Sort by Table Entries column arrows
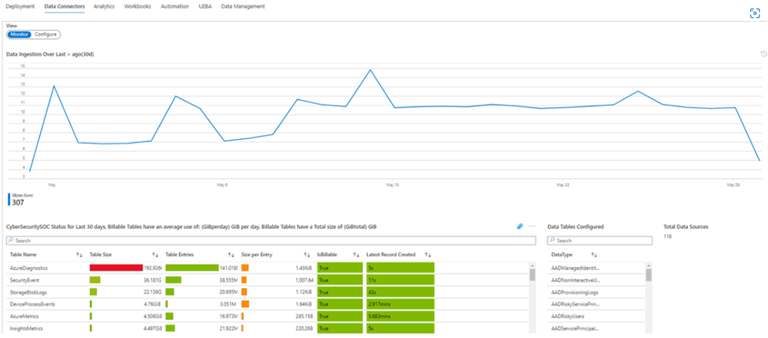Screen dimensions: 768x338 231,255
